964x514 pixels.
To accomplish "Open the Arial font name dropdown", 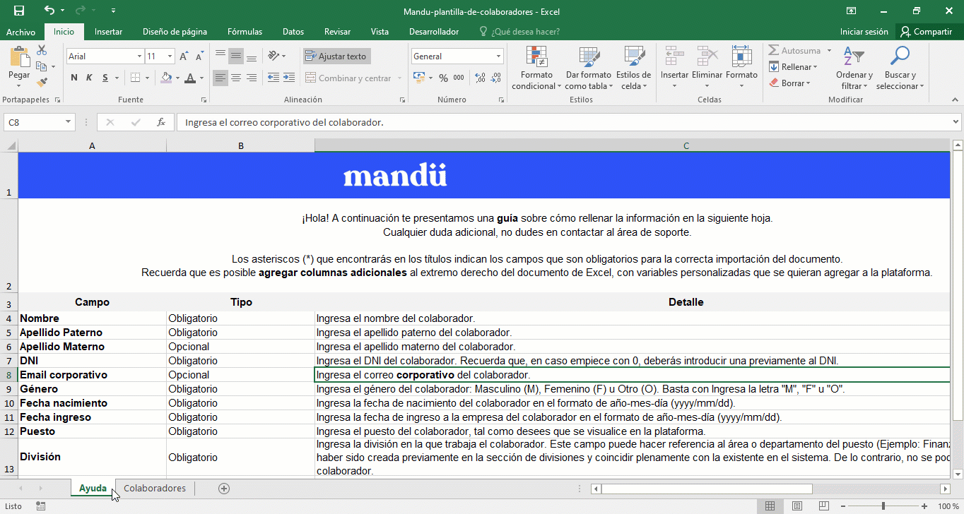I will (139, 56).
